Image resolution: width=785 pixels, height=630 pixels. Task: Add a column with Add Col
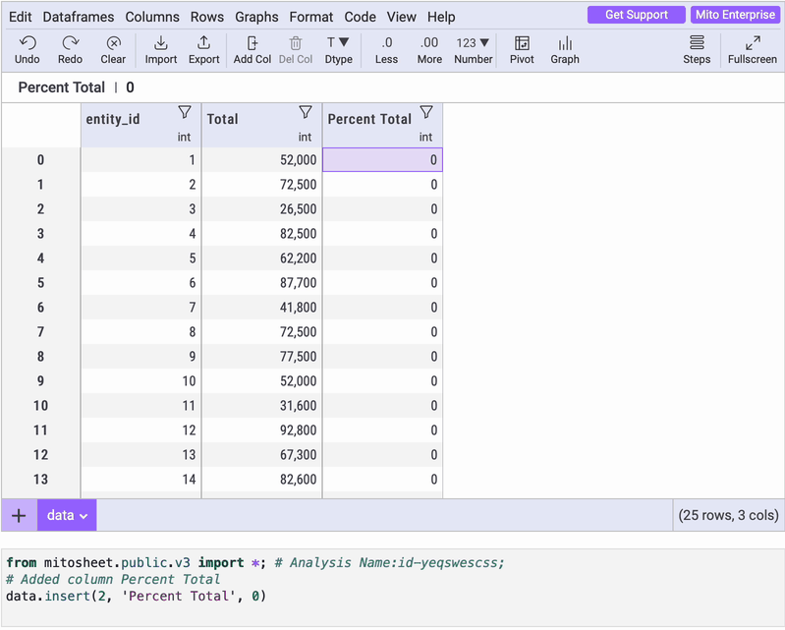coord(252,49)
